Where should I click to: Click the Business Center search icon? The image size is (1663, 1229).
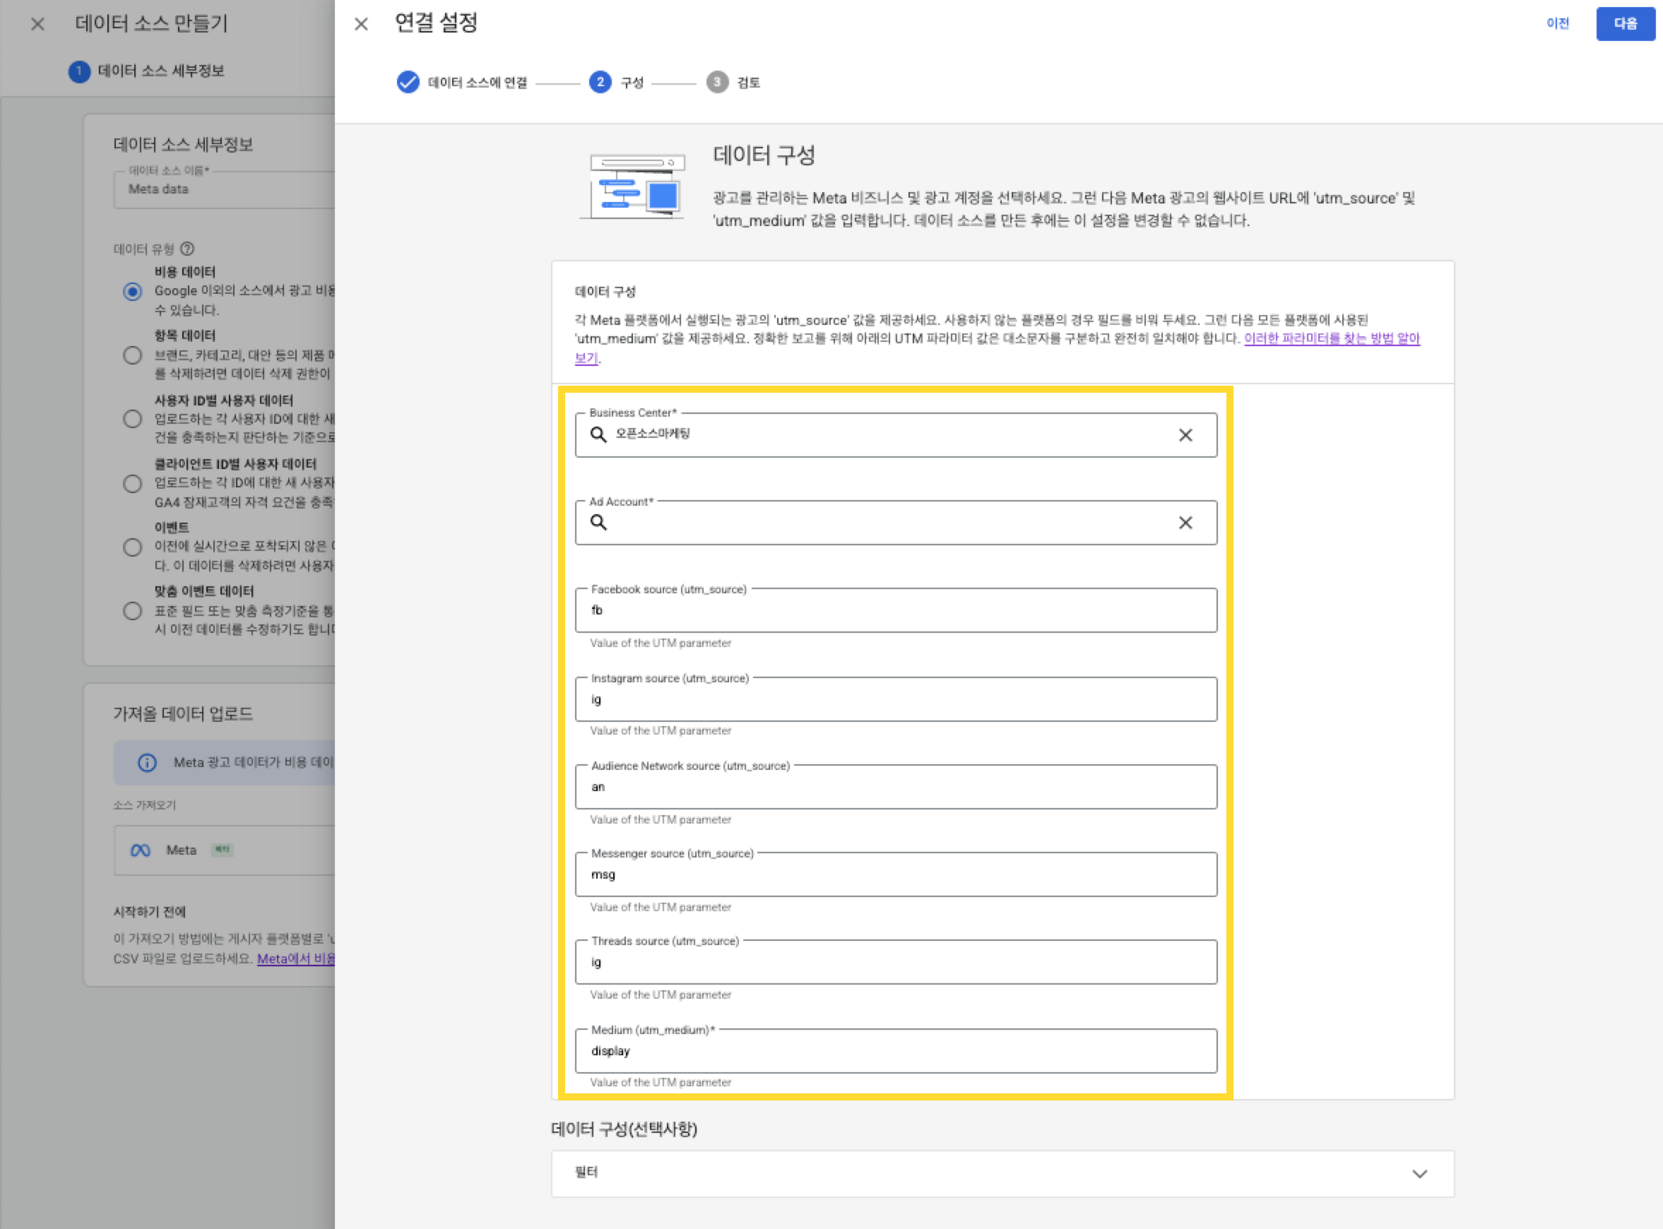[x=598, y=434]
